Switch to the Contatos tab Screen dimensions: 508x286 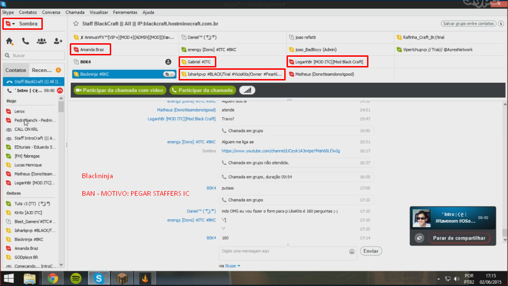point(15,70)
